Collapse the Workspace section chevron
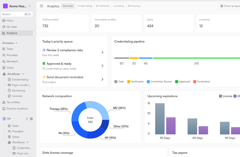 [16, 43]
